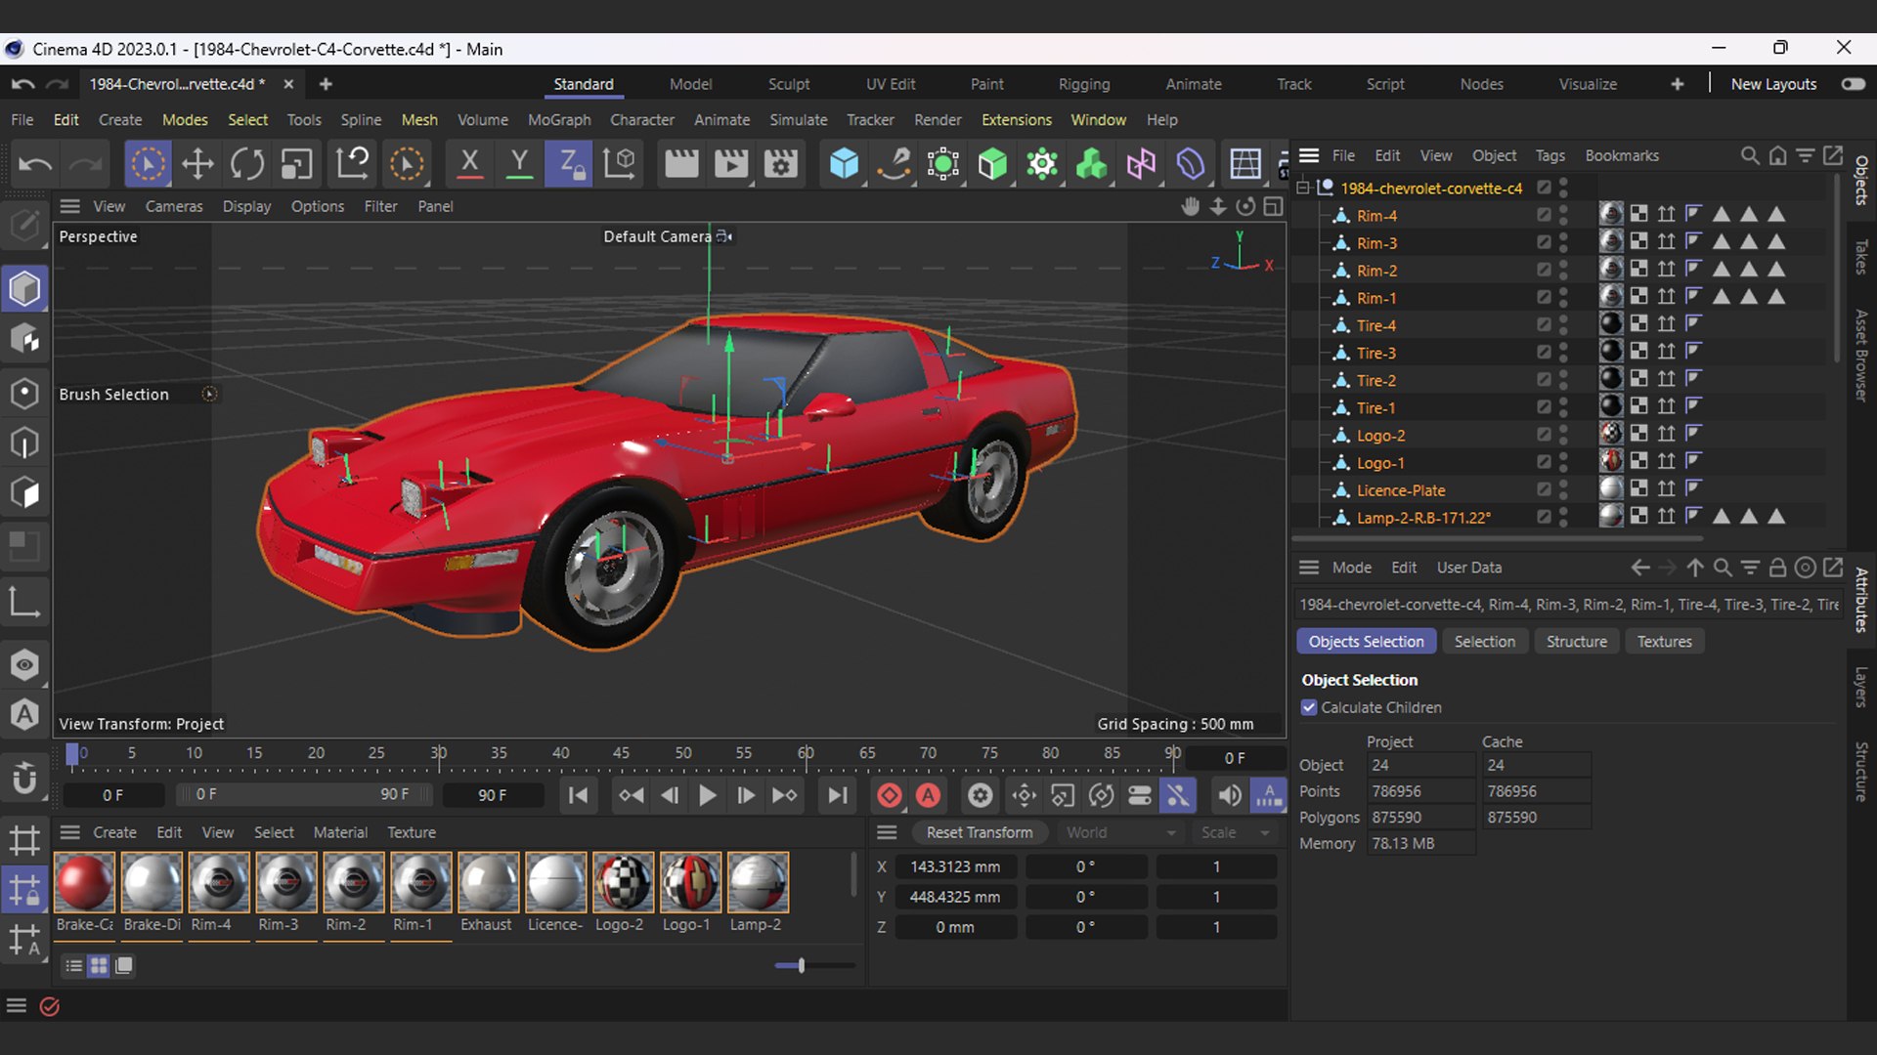This screenshot has height=1055, width=1877.
Task: Toggle Calculate Children checkbox
Action: (1309, 707)
